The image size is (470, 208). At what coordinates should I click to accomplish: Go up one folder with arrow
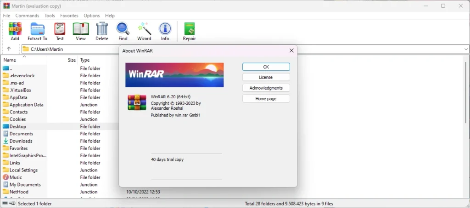[9, 49]
